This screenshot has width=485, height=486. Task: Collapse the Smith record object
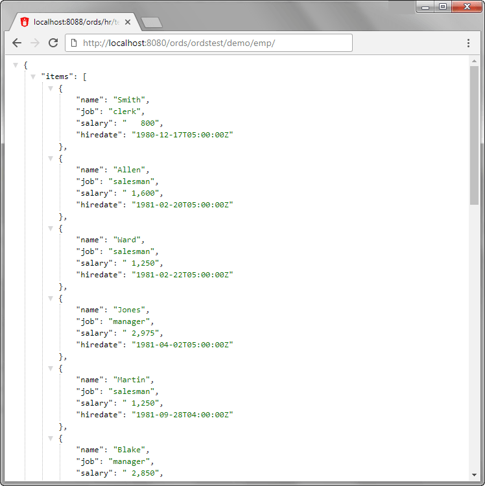click(51, 88)
